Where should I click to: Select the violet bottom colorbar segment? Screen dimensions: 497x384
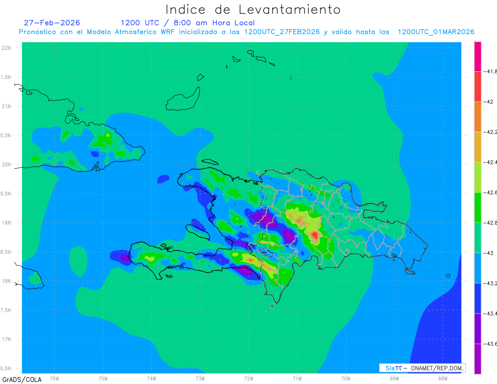point(478,359)
